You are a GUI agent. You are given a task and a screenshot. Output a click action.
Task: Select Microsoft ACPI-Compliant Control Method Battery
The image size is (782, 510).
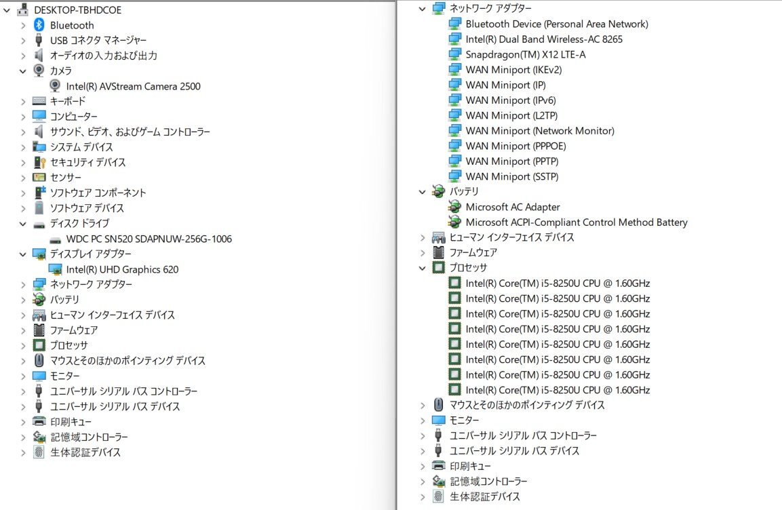click(x=576, y=222)
